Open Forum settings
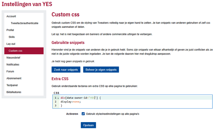213x129 pixels. [x=10, y=72]
